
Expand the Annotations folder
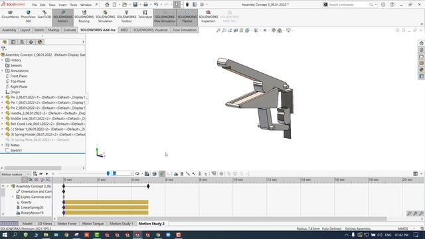(3, 71)
